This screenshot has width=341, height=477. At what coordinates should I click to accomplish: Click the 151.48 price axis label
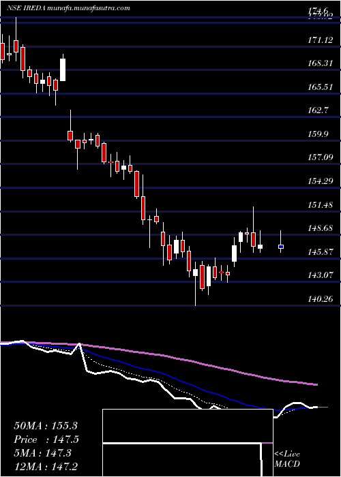[x=320, y=204]
